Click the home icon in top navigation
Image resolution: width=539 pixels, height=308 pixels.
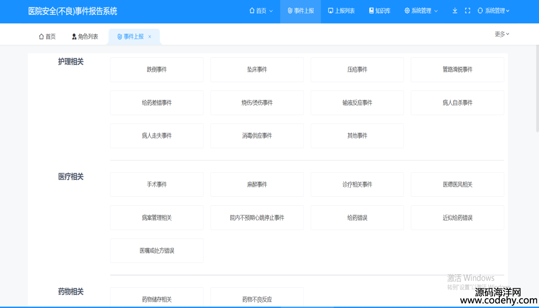tap(252, 11)
